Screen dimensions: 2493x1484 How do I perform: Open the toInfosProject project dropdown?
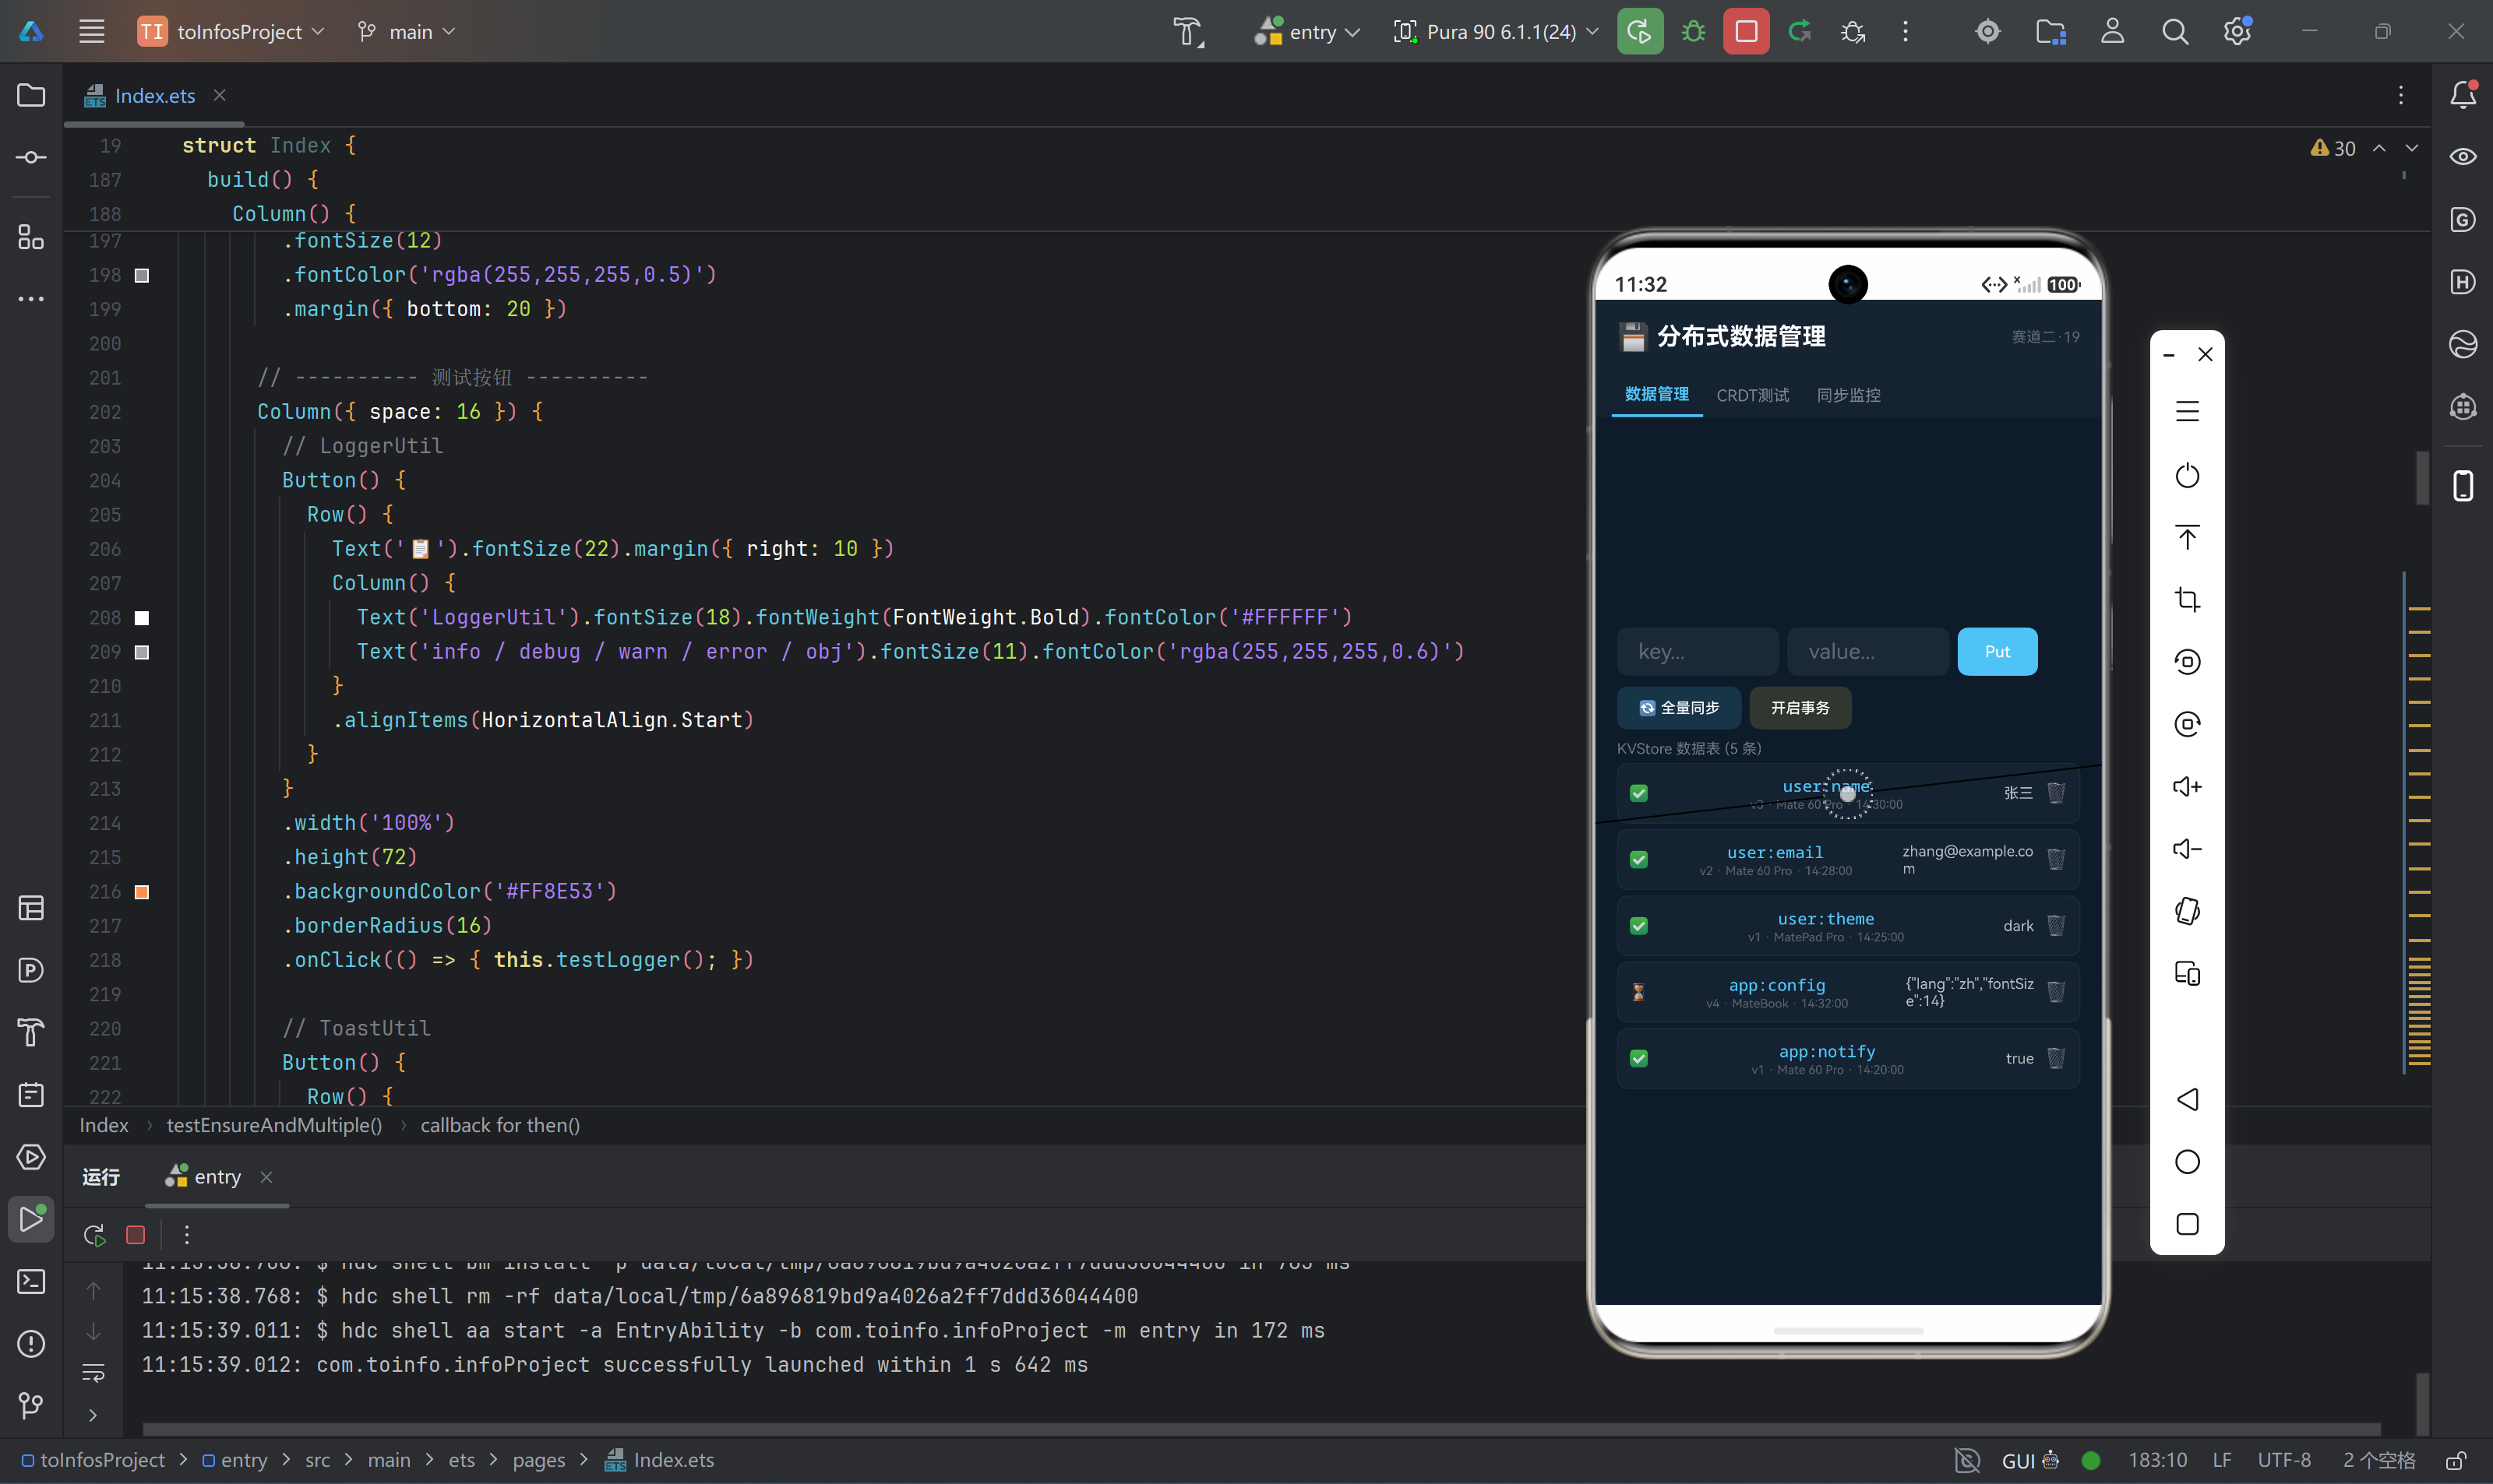coord(231,31)
